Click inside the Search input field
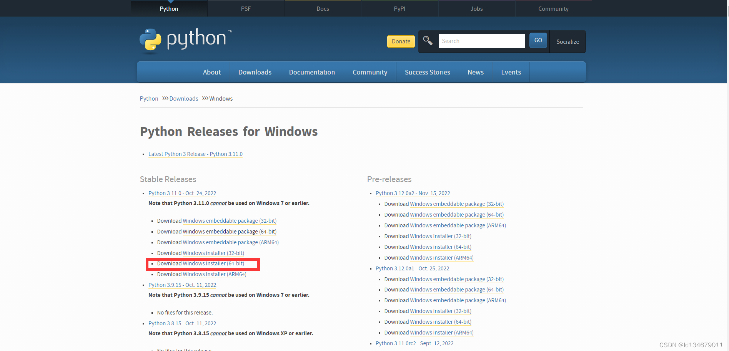This screenshot has height=351, width=729. [481, 41]
